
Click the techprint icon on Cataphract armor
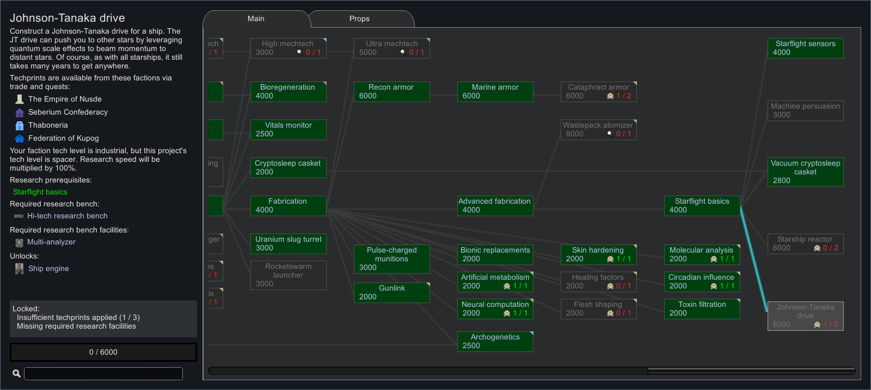point(610,96)
